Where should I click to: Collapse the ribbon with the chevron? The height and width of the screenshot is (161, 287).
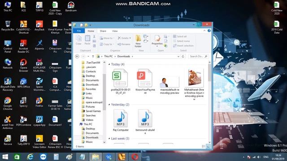point(204,31)
